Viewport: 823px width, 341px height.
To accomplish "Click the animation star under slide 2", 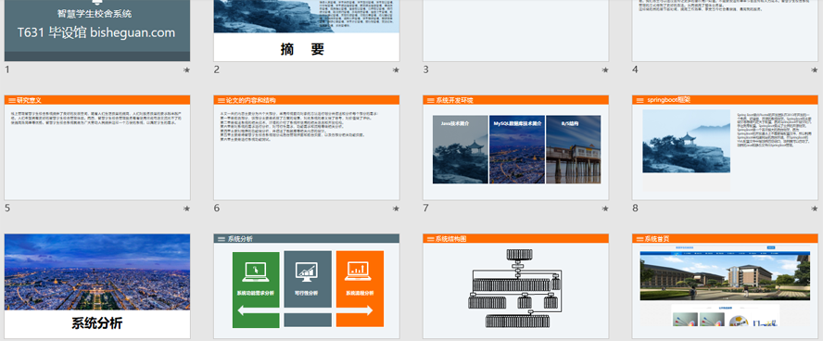I will coord(396,69).
